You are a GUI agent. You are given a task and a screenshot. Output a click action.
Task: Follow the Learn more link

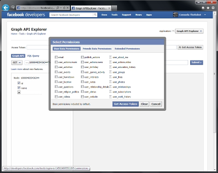click(x=17, y=69)
